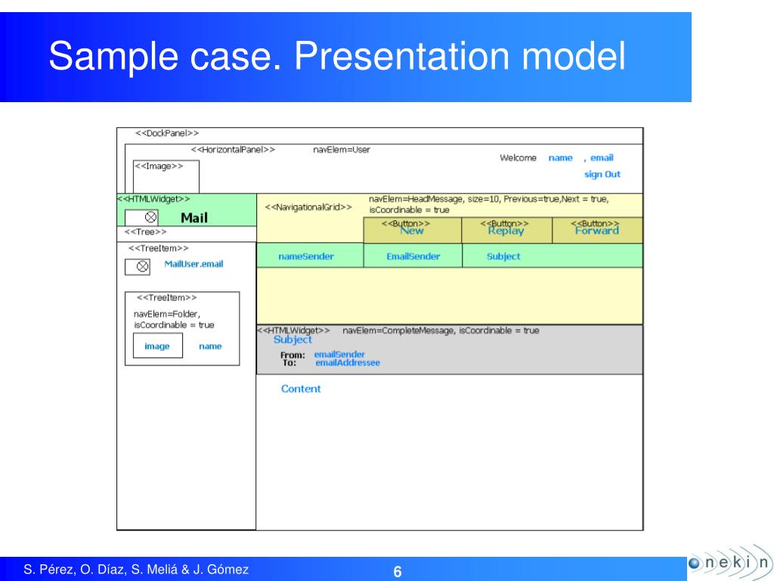Click the Mail heading
Viewport: 774px width, 581px height.
(x=194, y=218)
